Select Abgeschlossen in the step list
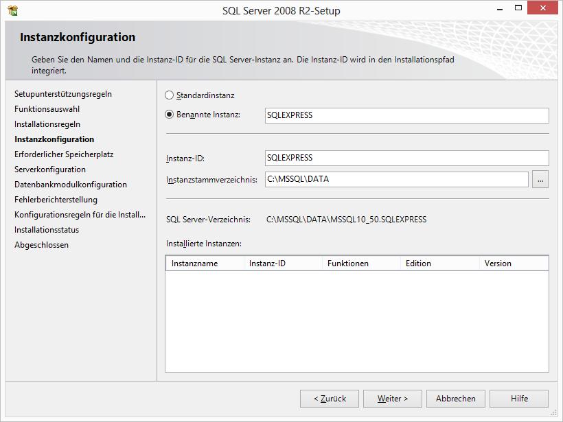Image resolution: width=563 pixels, height=422 pixels. pyautogui.click(x=41, y=245)
